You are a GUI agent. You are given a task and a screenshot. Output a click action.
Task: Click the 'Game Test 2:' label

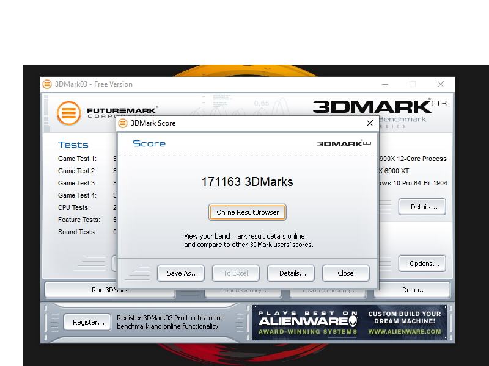(78, 171)
